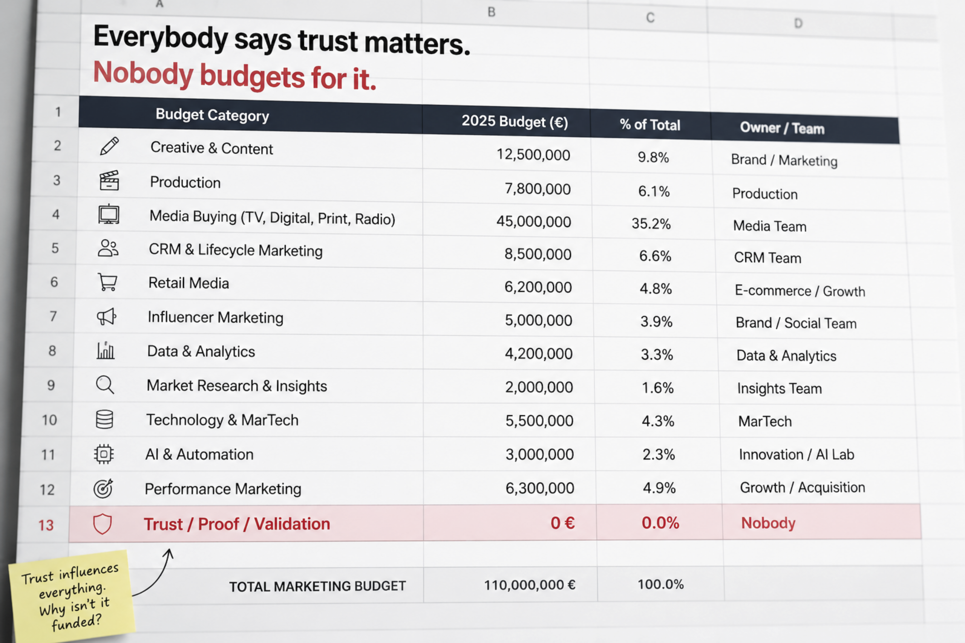Click the 'Everybody says trust matters.' heading
The width and height of the screenshot is (965, 643).
[x=282, y=40]
